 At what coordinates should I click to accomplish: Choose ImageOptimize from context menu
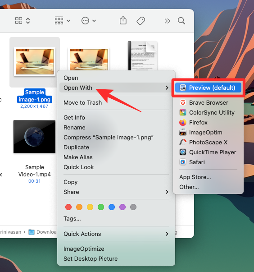pos(84,249)
